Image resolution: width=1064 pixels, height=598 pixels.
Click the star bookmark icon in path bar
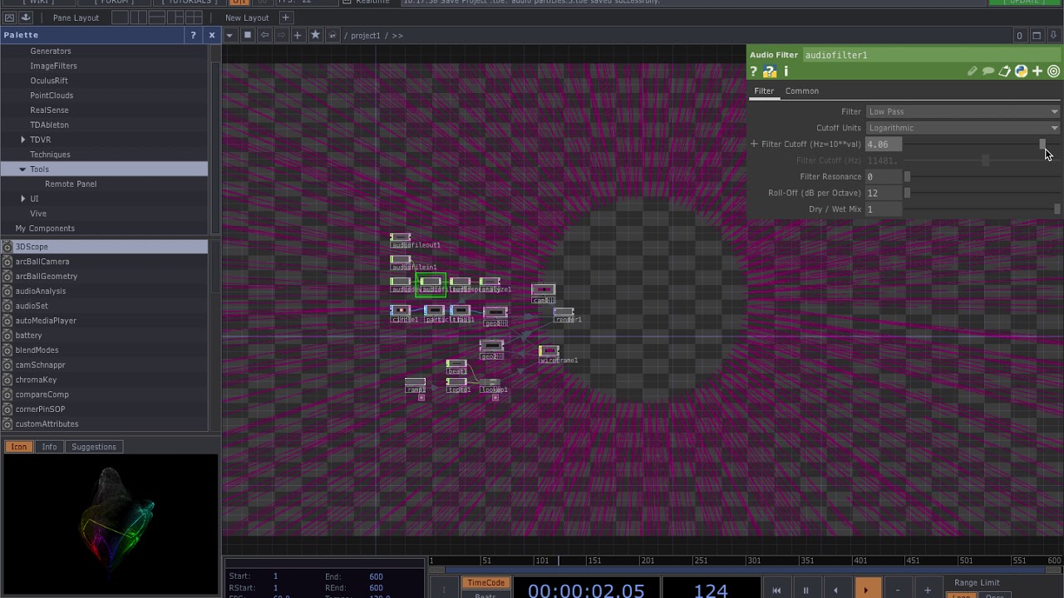[x=315, y=35]
